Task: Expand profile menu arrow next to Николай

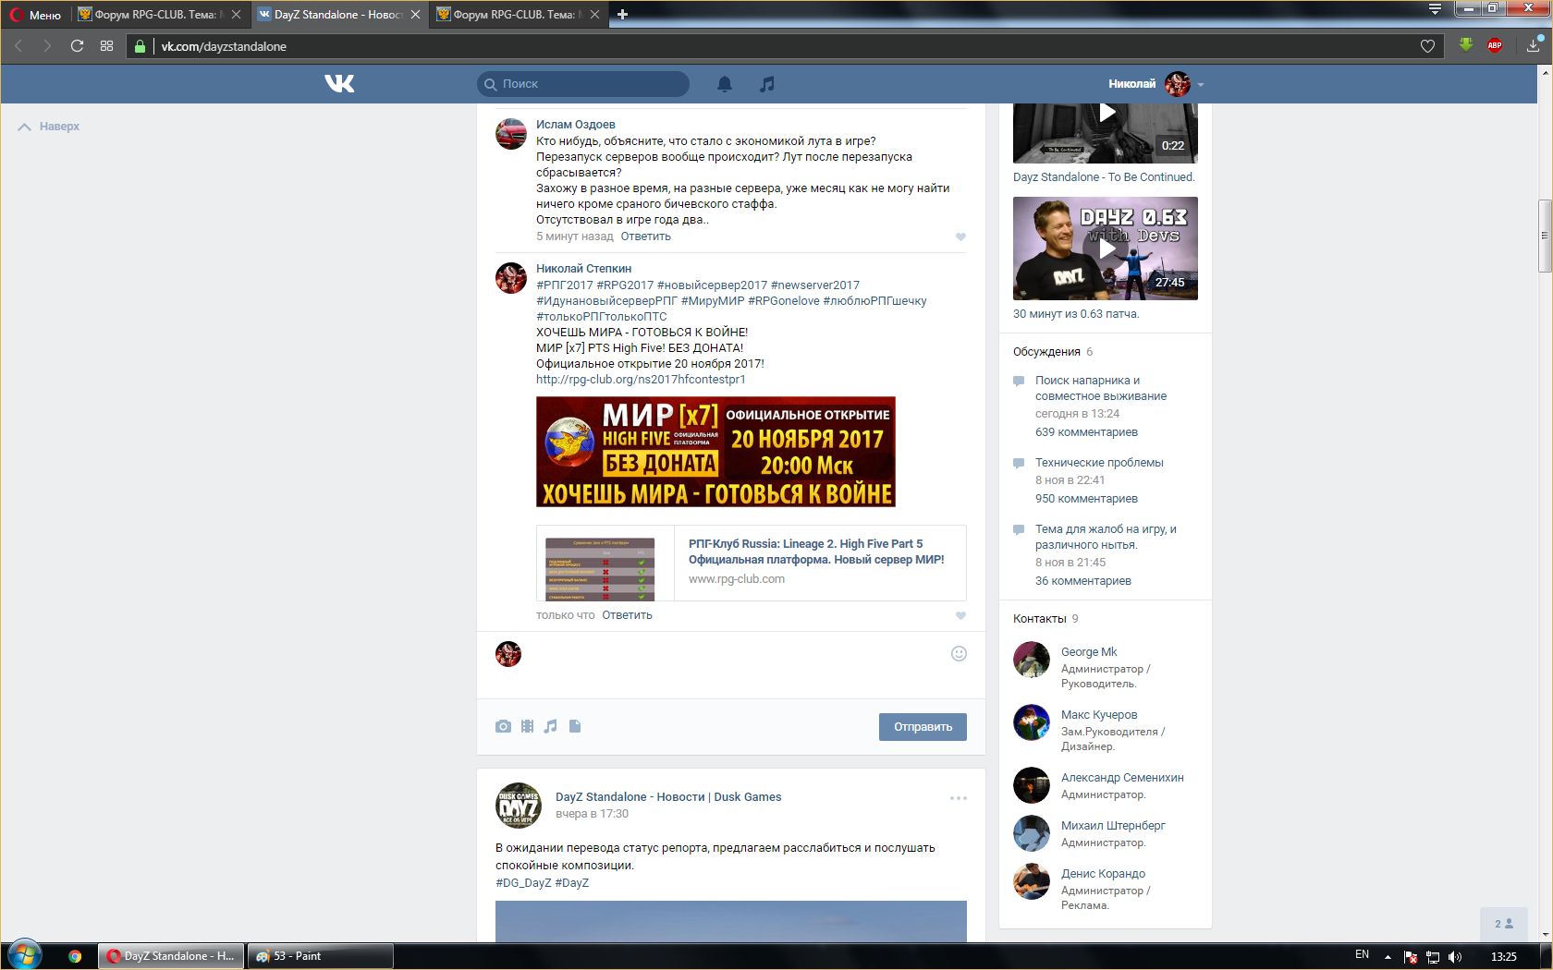Action: click(x=1201, y=84)
